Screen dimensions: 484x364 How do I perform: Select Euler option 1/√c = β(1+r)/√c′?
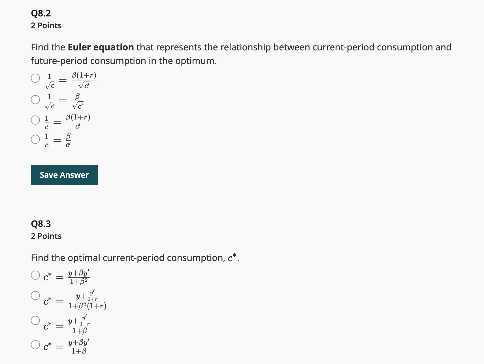pos(35,78)
